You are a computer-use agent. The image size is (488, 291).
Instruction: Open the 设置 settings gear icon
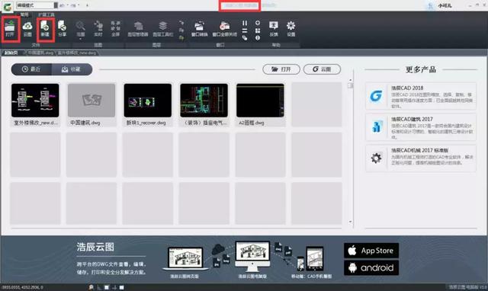[291, 29]
